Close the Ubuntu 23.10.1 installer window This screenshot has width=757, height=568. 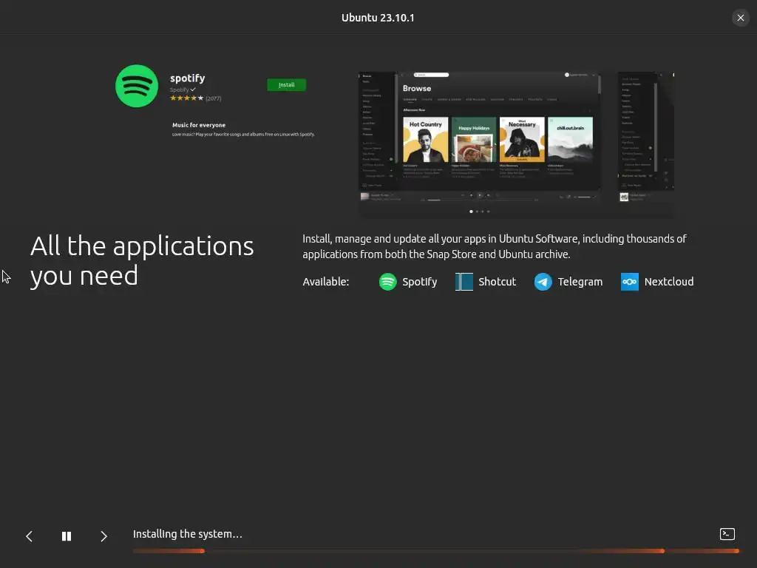[x=741, y=18]
